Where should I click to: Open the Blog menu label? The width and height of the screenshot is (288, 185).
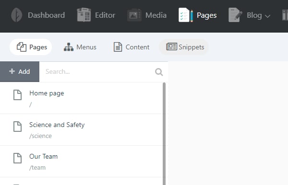tap(254, 15)
